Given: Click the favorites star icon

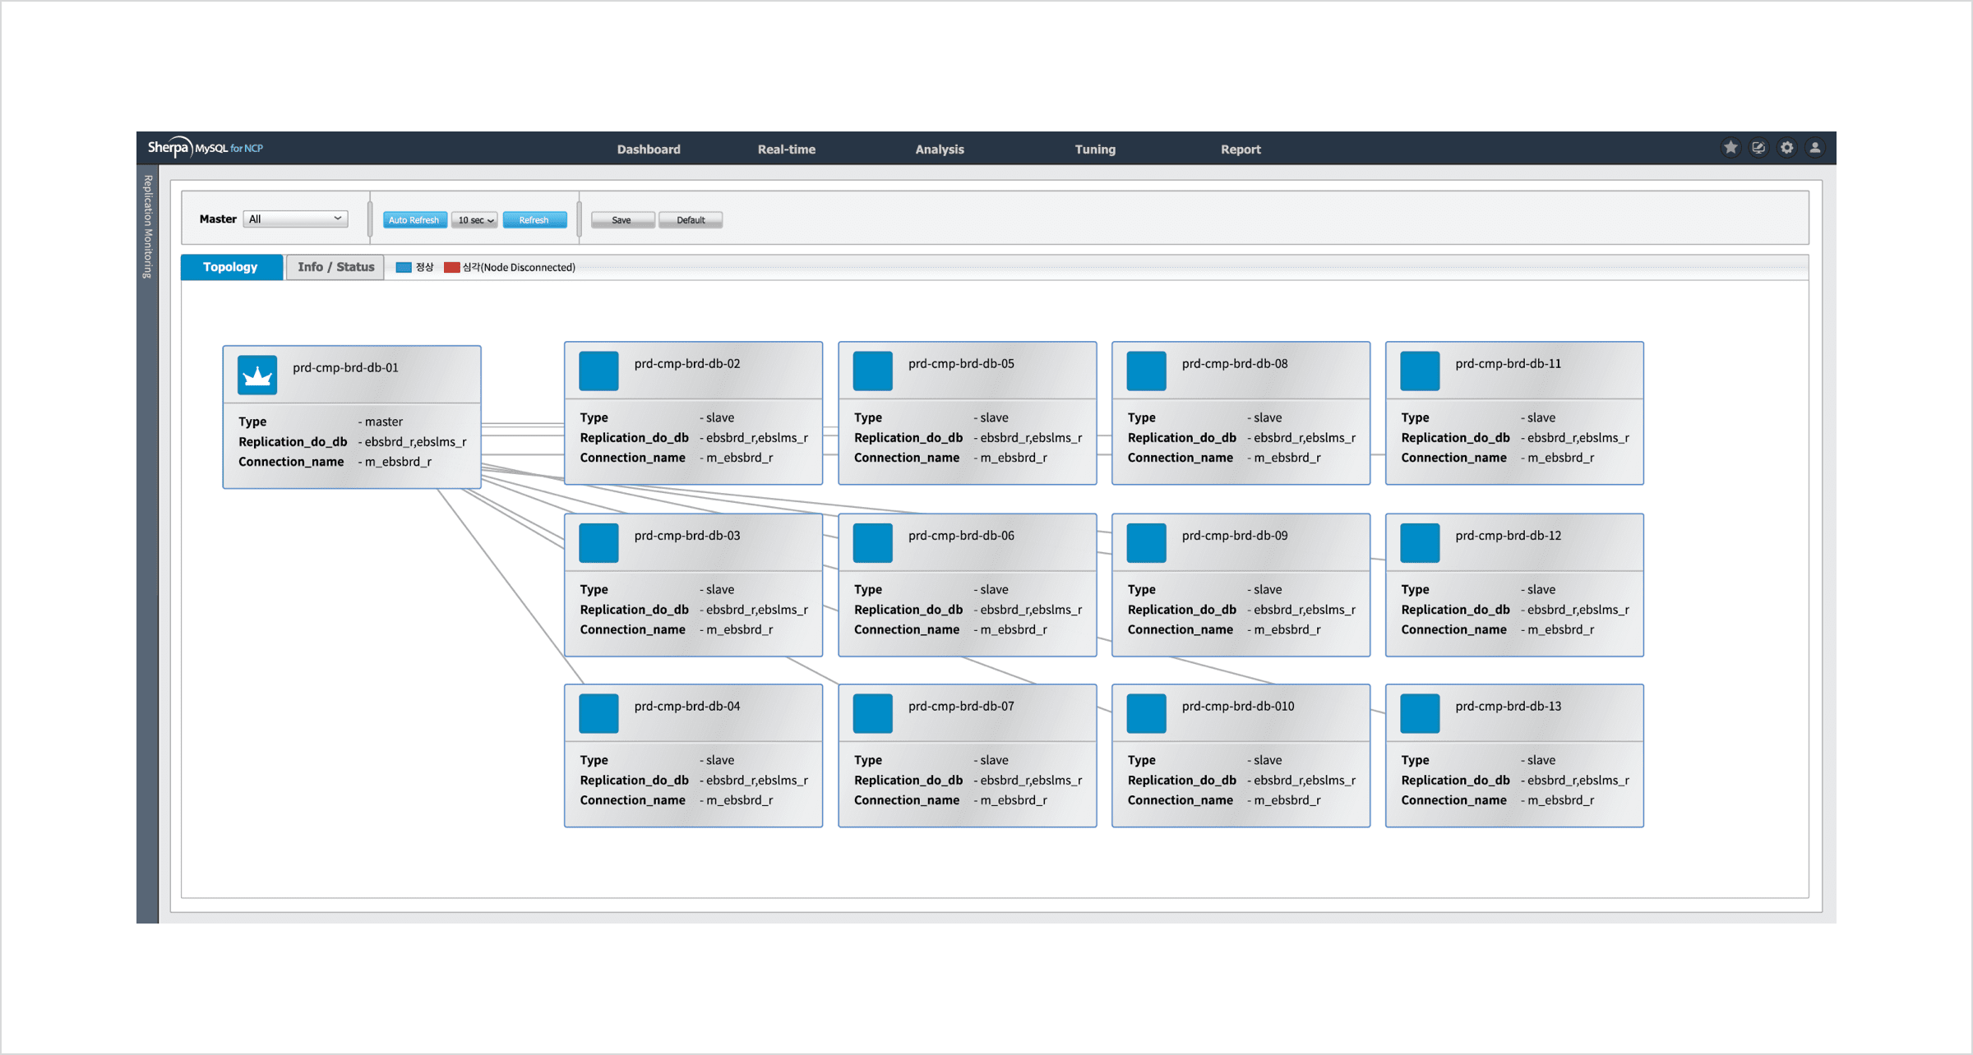Looking at the screenshot, I should coord(1730,148).
